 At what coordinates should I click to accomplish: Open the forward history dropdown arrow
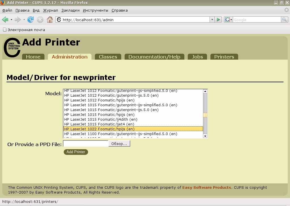pyautogui.click(x=24, y=19)
